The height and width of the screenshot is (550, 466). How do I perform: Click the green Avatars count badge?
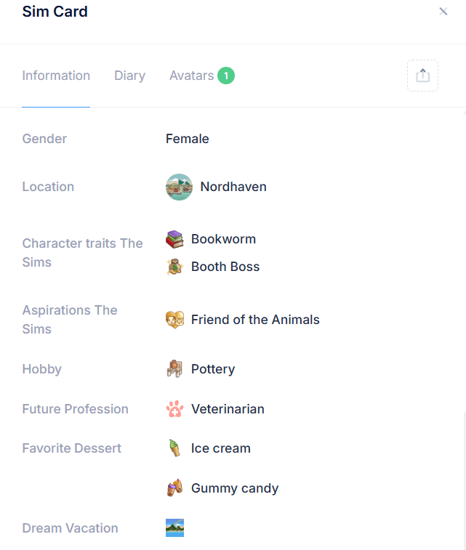tap(226, 76)
